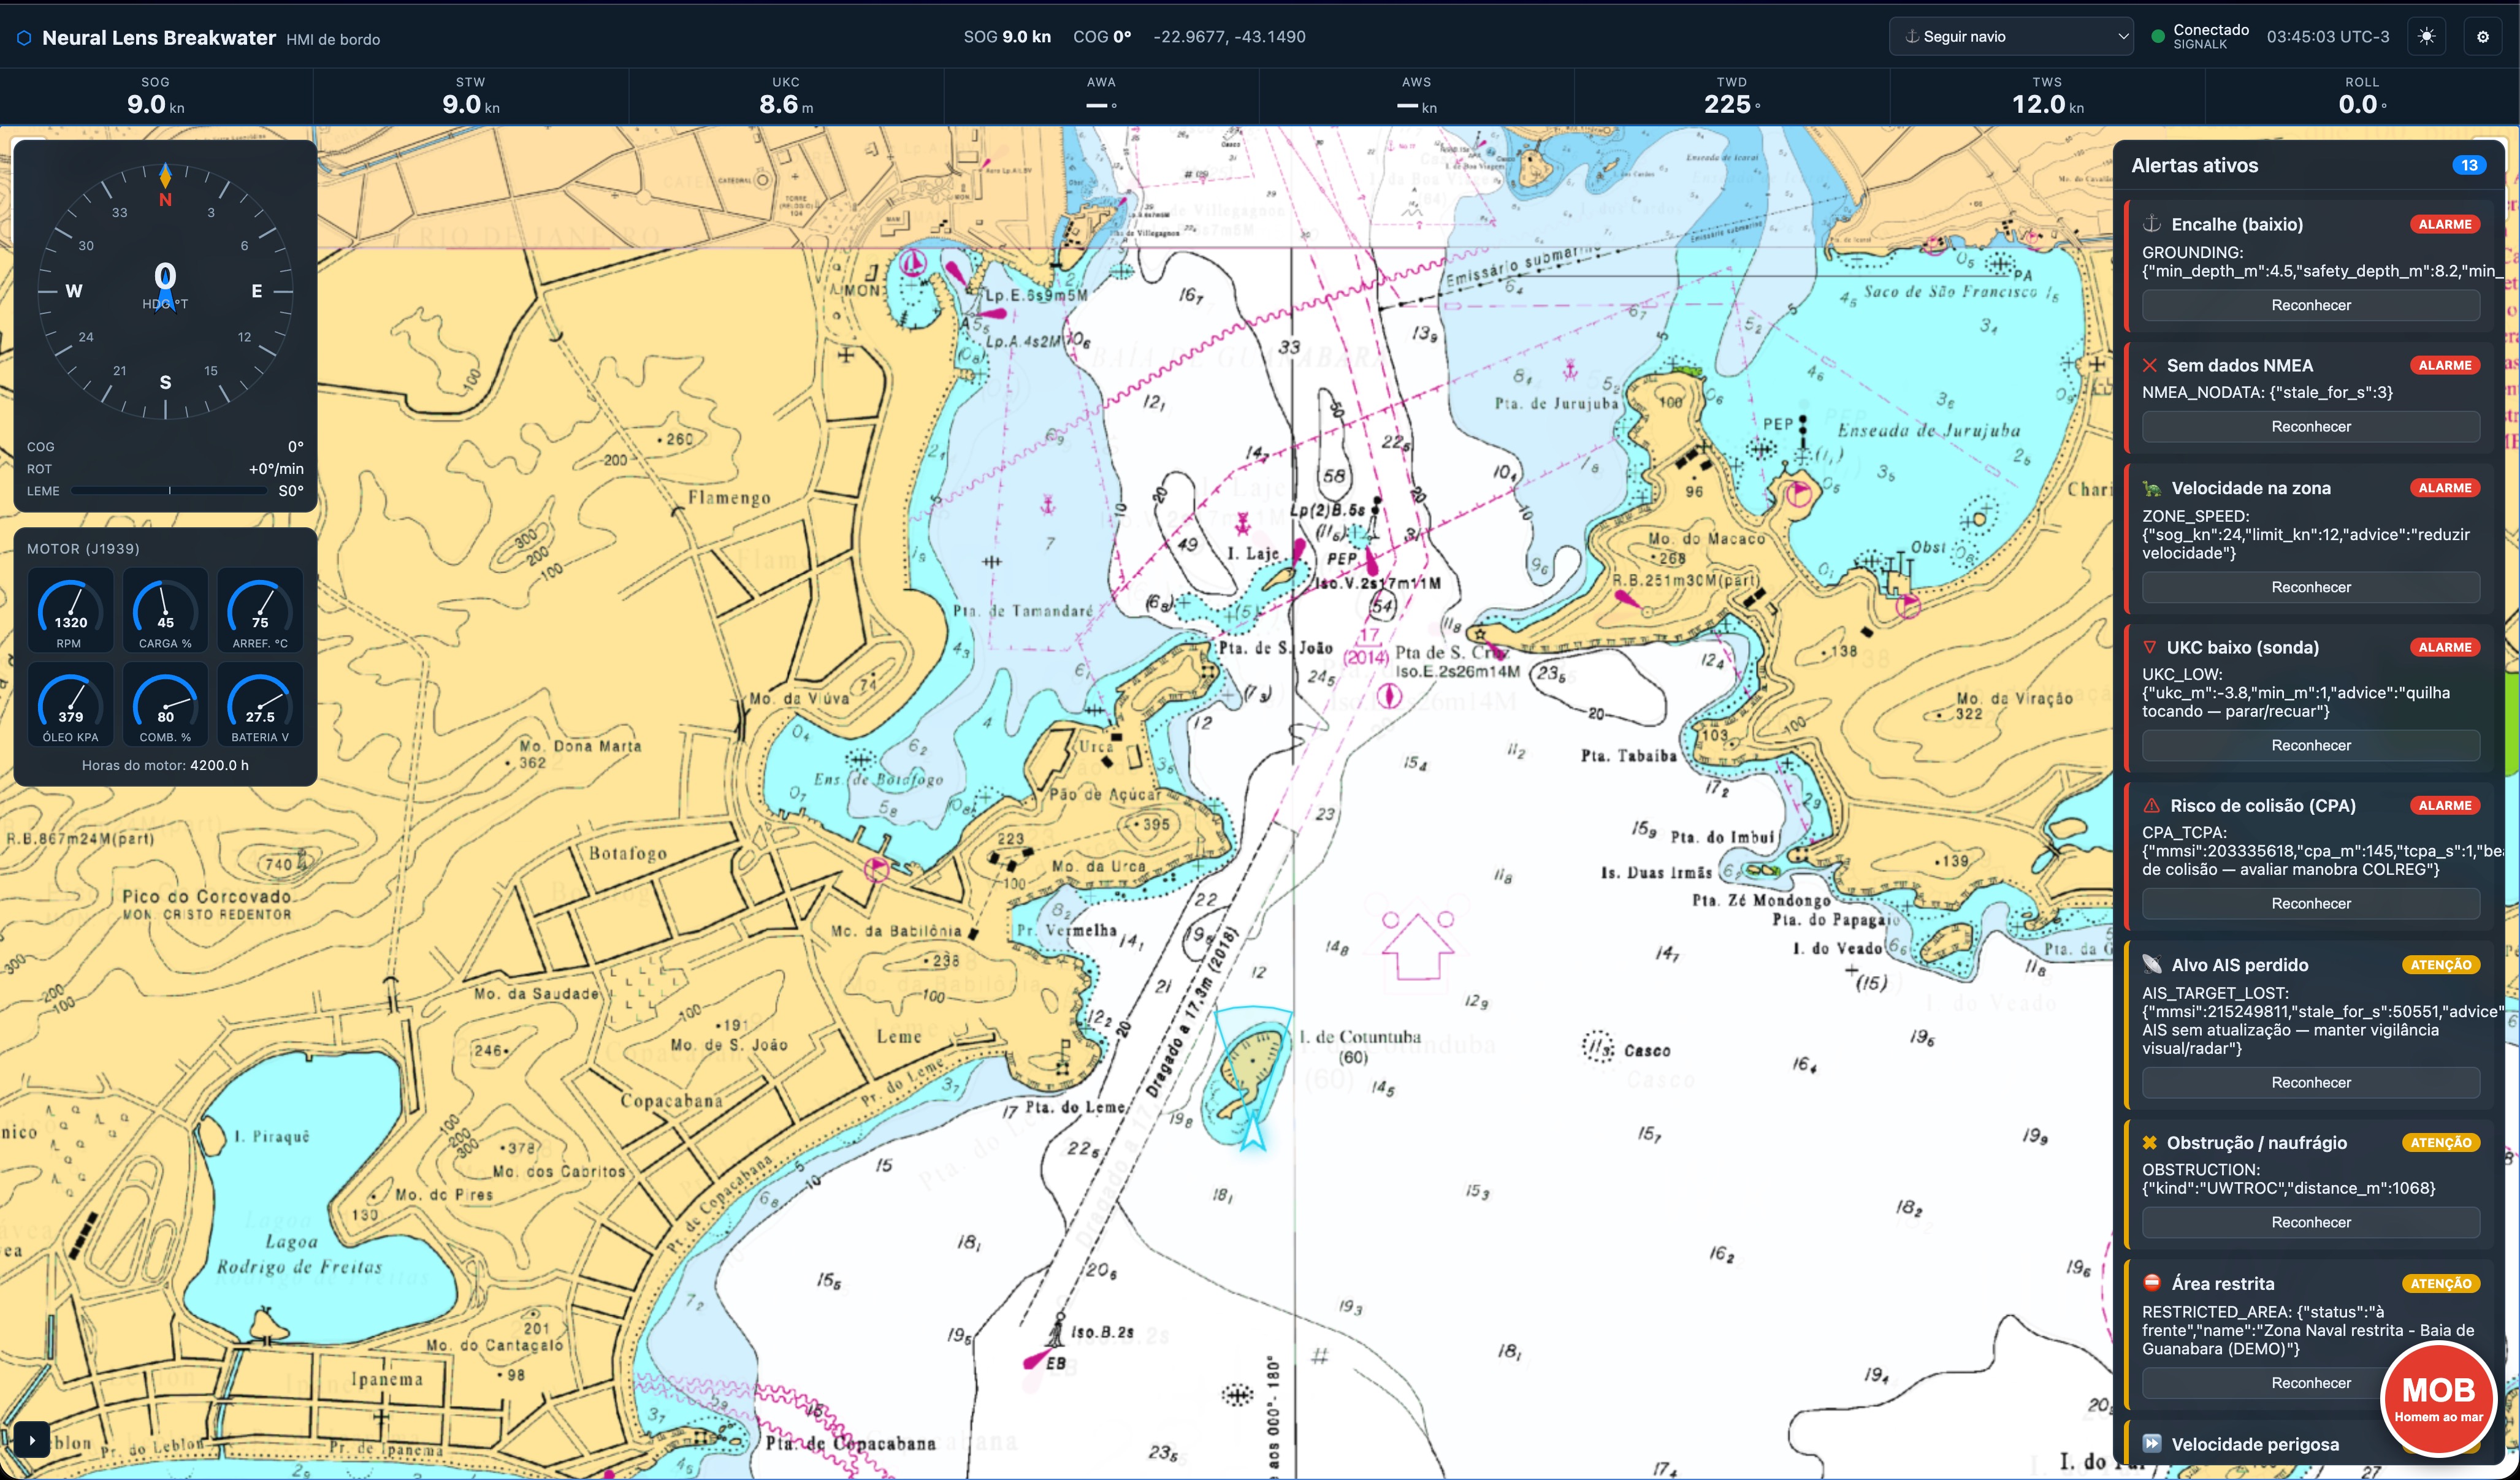Image resolution: width=2520 pixels, height=1480 pixels.
Task: Click the triangle icon on UKC baixo alert
Action: (x=2150, y=647)
